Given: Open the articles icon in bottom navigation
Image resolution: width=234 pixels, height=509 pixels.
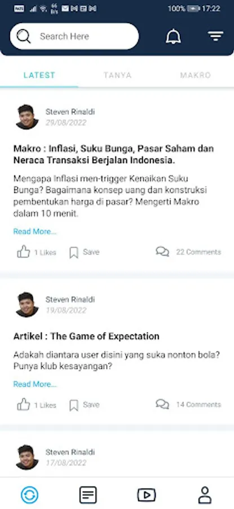Looking at the screenshot, I should pos(88,495).
